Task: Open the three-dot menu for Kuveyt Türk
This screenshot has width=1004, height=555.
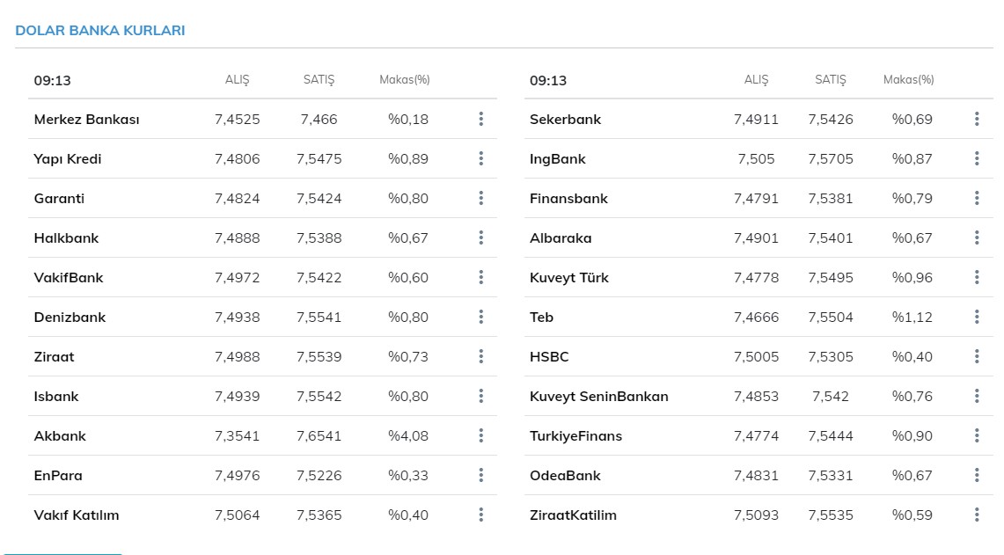Action: click(x=976, y=277)
